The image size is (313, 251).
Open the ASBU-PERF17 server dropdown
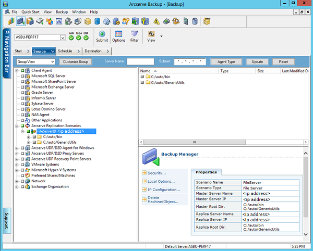[63, 37]
